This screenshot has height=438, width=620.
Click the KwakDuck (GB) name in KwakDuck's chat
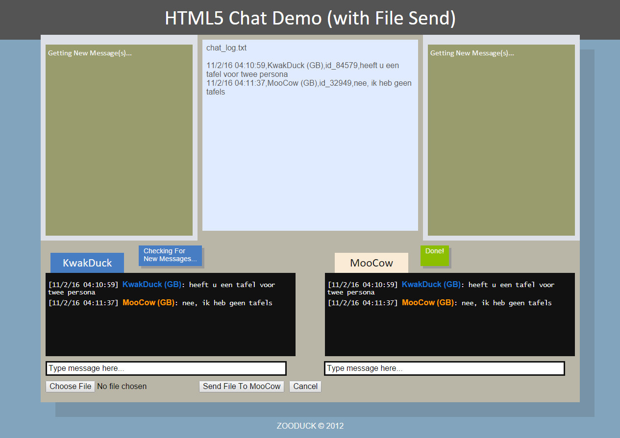coord(151,284)
